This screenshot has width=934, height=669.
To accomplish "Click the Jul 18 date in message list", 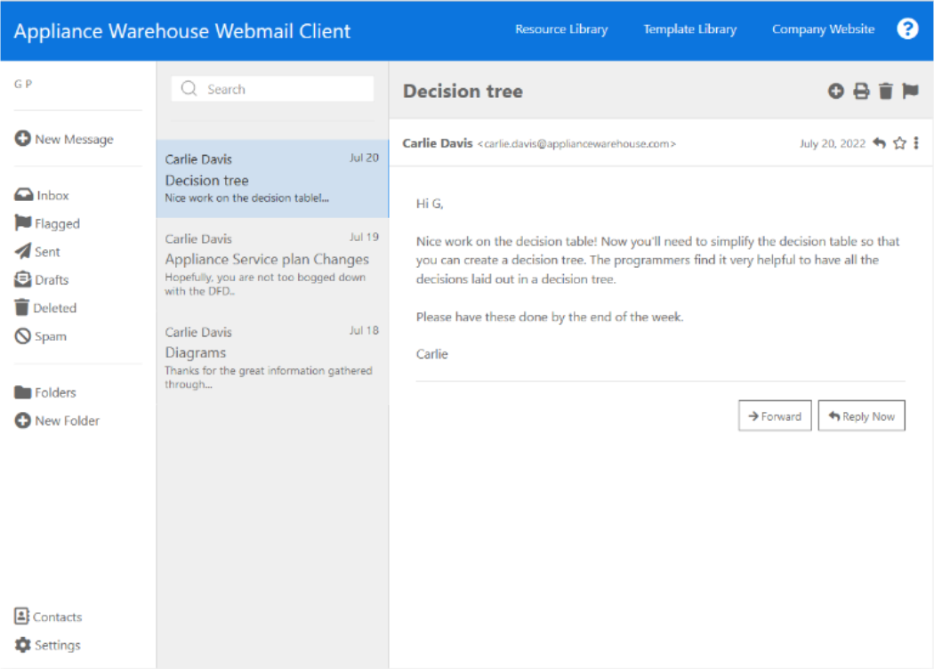I will pos(364,331).
